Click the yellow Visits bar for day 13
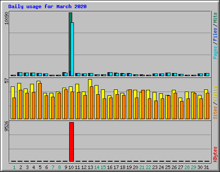 89,99
